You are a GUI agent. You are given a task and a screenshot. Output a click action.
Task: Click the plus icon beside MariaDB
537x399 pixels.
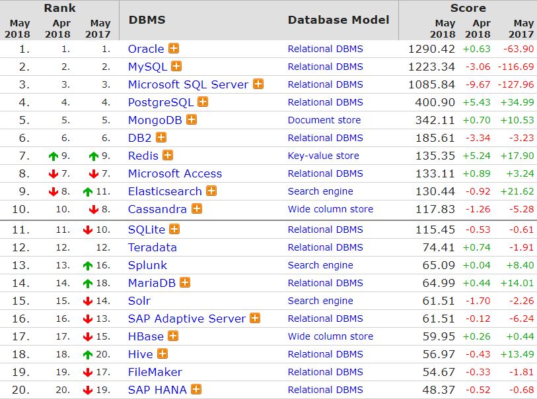(x=185, y=283)
